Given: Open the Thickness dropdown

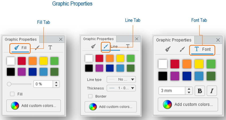Looking at the screenshot, I should pyautogui.click(x=121, y=88).
